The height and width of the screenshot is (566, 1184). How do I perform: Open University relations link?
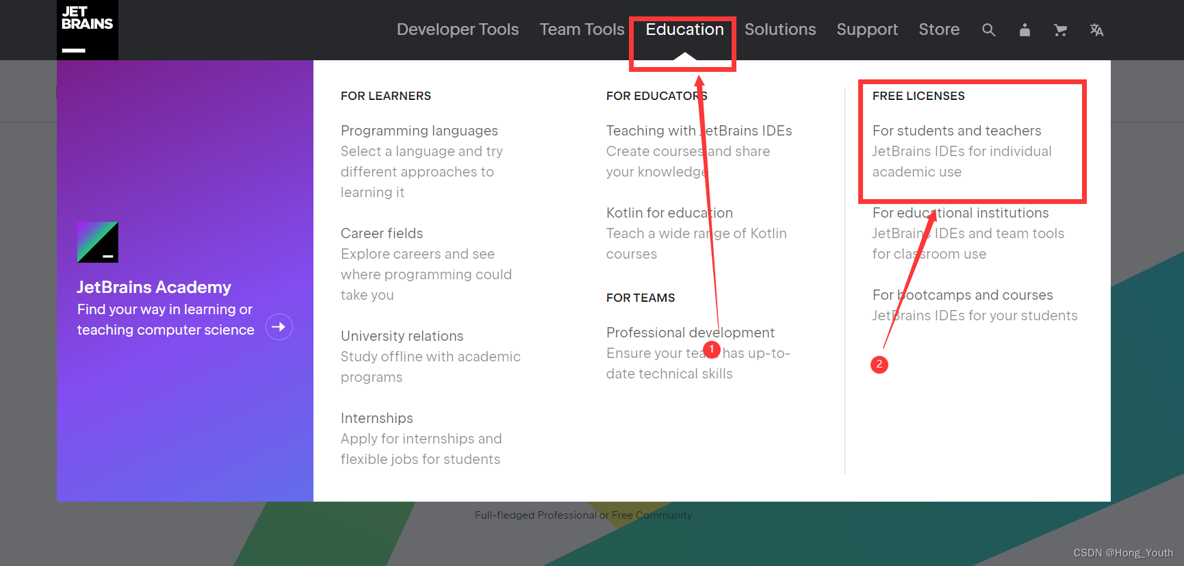coord(402,336)
